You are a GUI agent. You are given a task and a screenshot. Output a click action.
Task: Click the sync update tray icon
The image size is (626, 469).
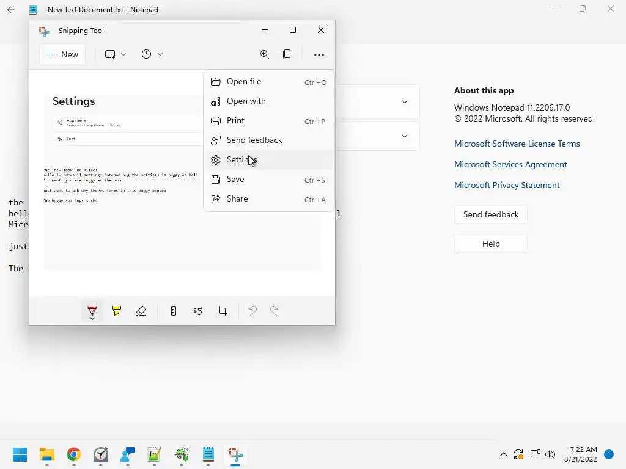tap(518, 454)
